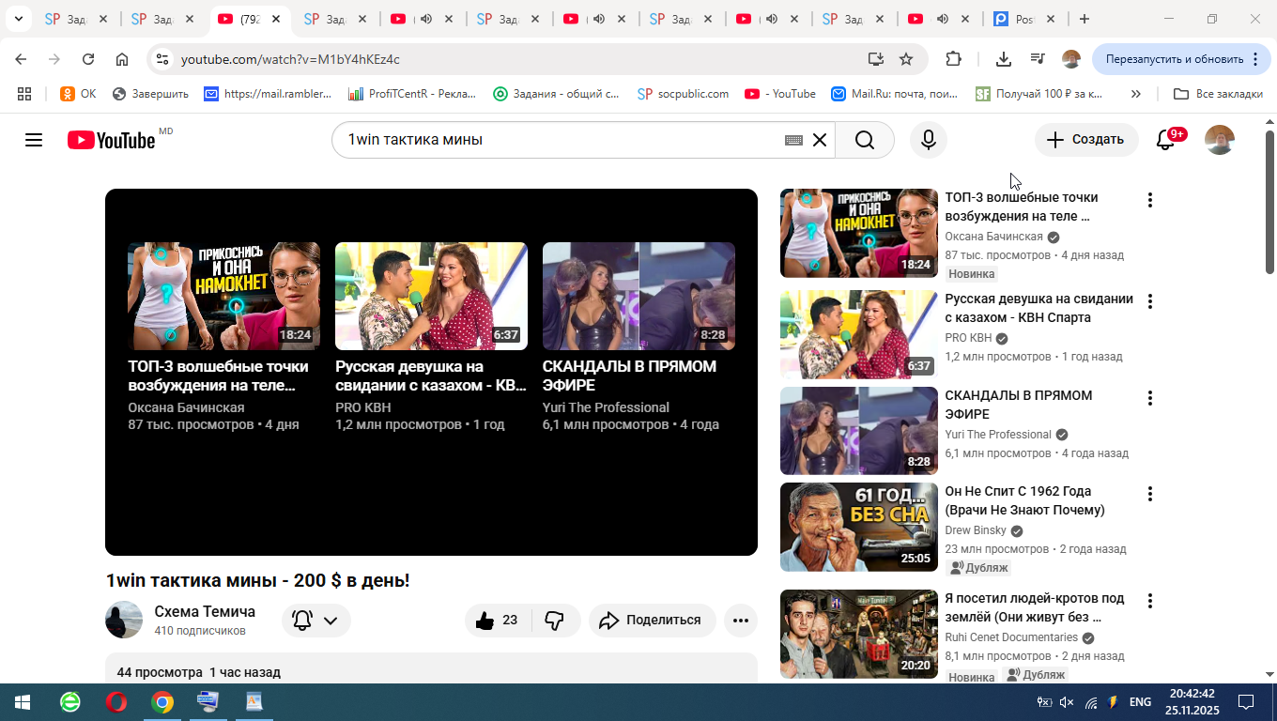1277x721 pixels.
Task: Close the active YouTube tab
Action: point(276,19)
